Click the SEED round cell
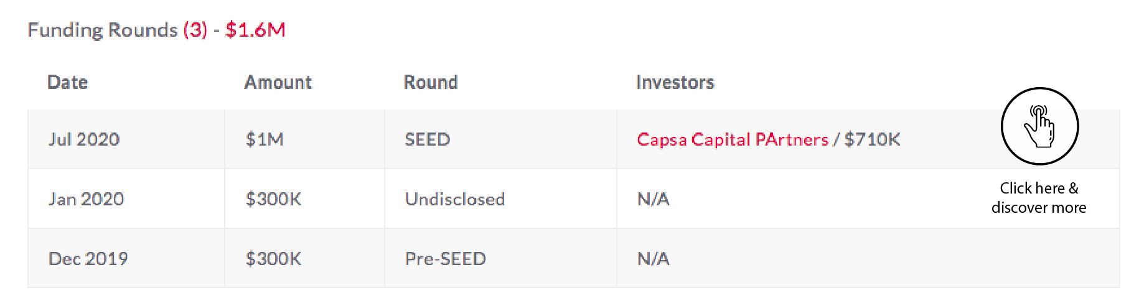 pyautogui.click(x=427, y=139)
